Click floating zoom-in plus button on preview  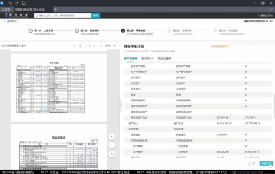pos(111,136)
